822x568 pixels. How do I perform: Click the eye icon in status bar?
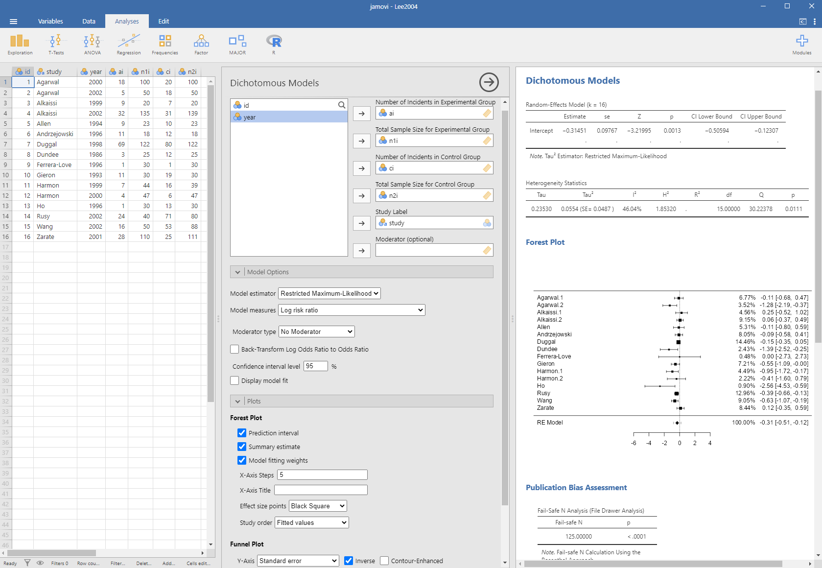[x=40, y=563]
